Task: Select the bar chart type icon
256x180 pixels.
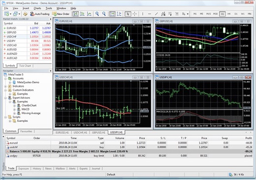Action: click(75, 14)
